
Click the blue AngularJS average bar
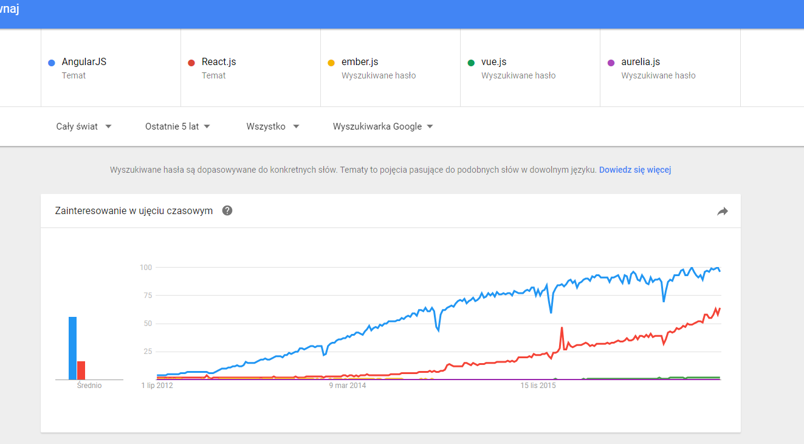(x=73, y=348)
